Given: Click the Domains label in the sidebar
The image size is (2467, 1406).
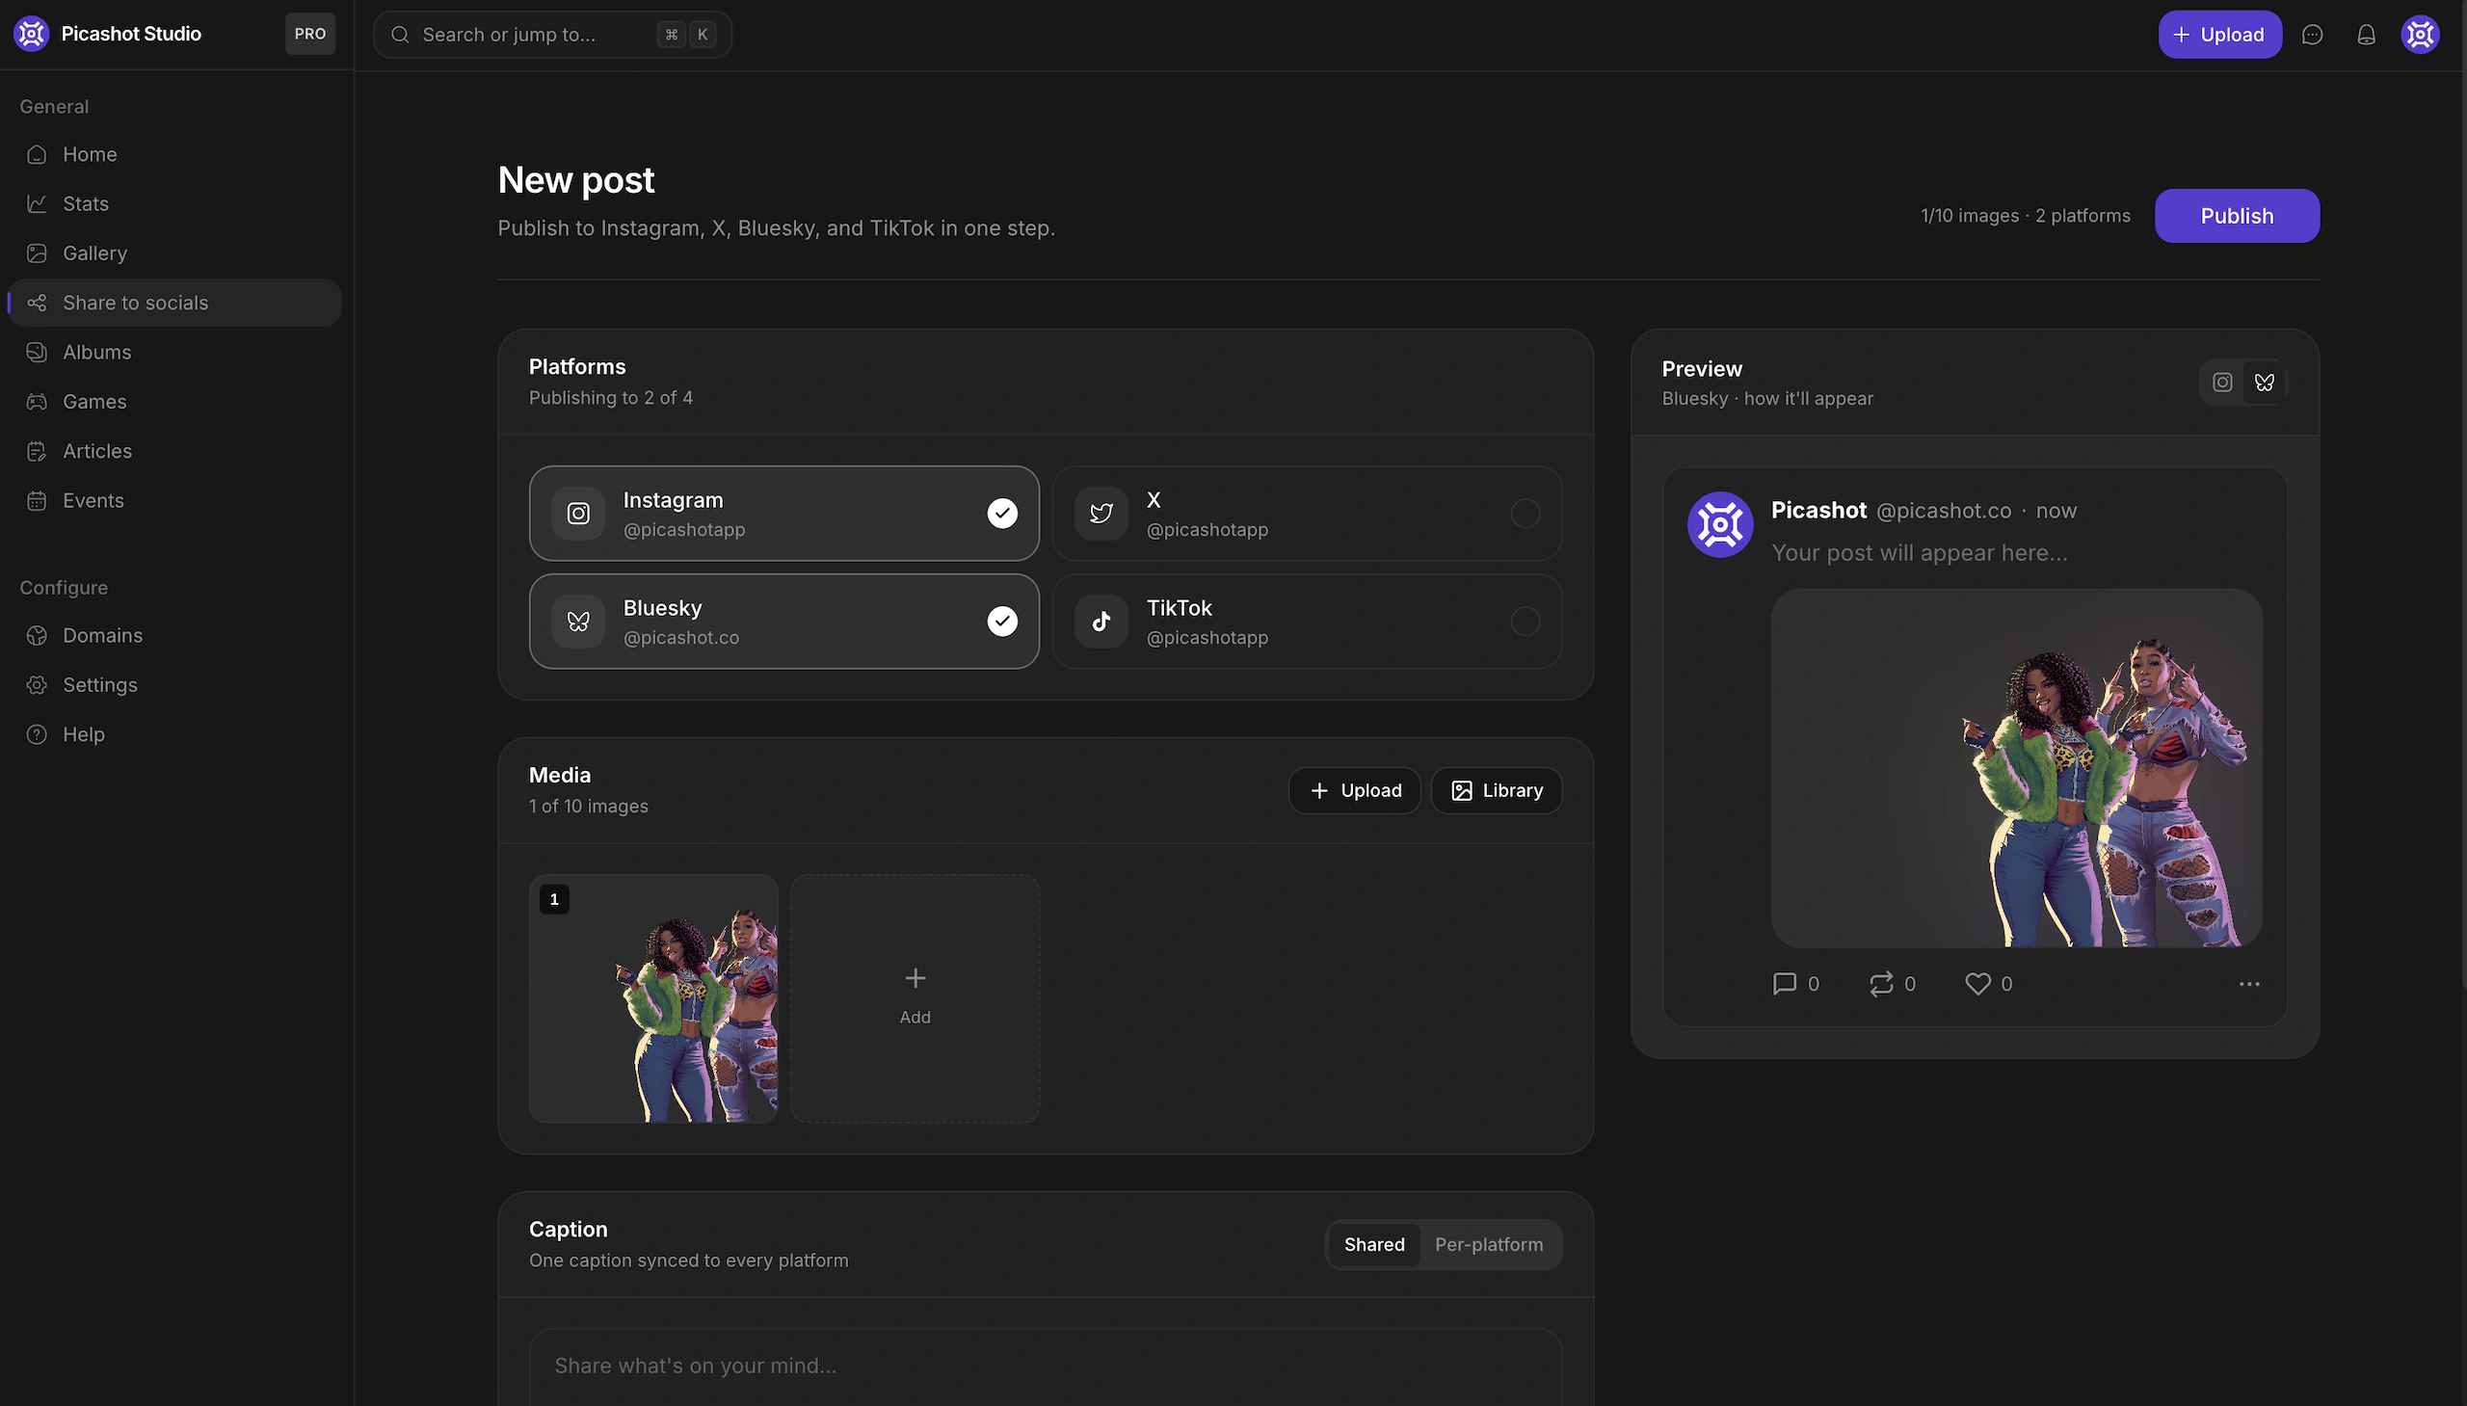Looking at the screenshot, I should [102, 635].
